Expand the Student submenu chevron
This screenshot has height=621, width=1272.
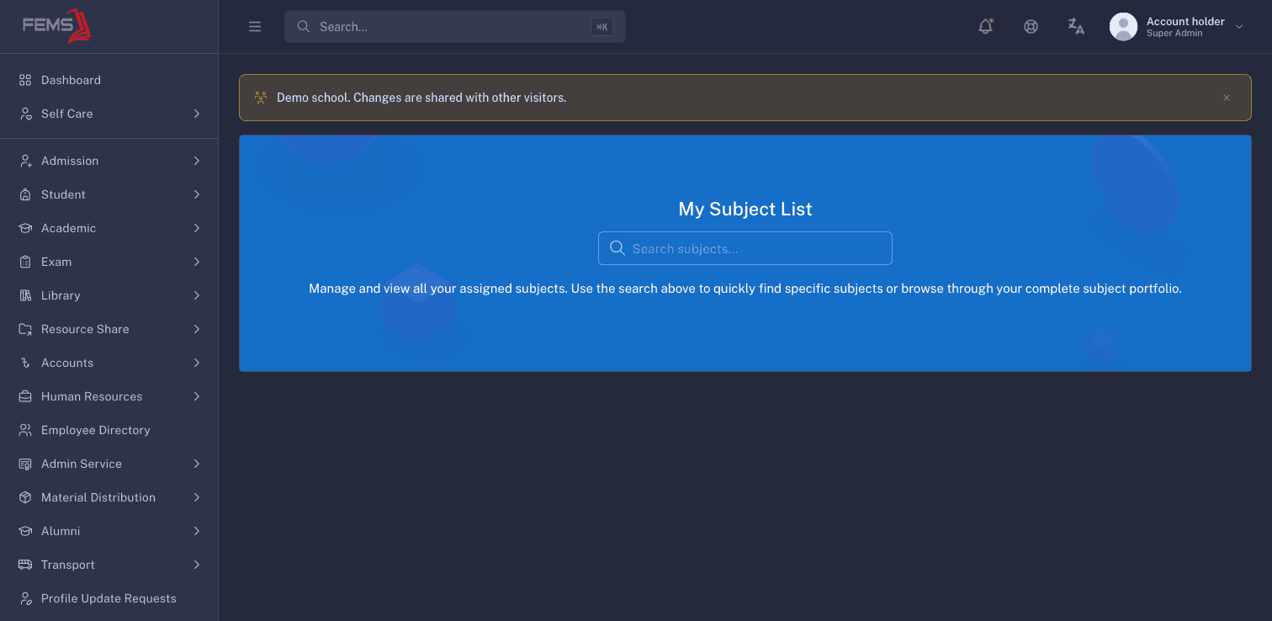point(197,194)
